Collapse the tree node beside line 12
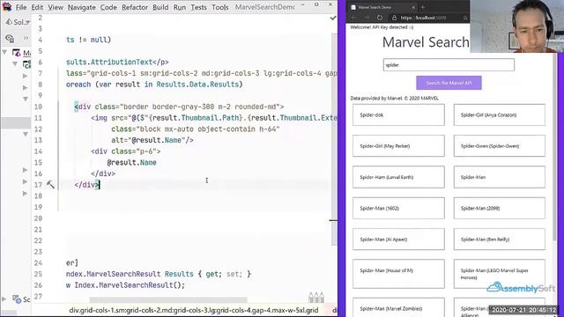564x317 pixels. [26, 134]
